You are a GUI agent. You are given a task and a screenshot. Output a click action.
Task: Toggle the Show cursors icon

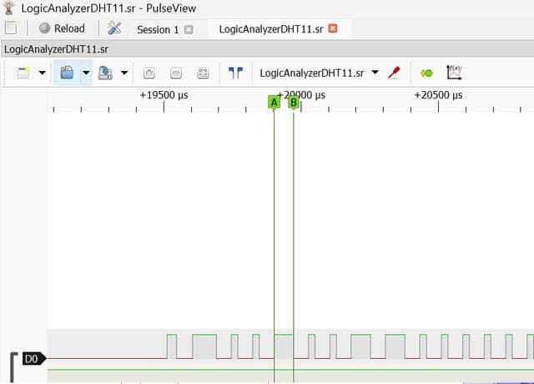(x=235, y=73)
